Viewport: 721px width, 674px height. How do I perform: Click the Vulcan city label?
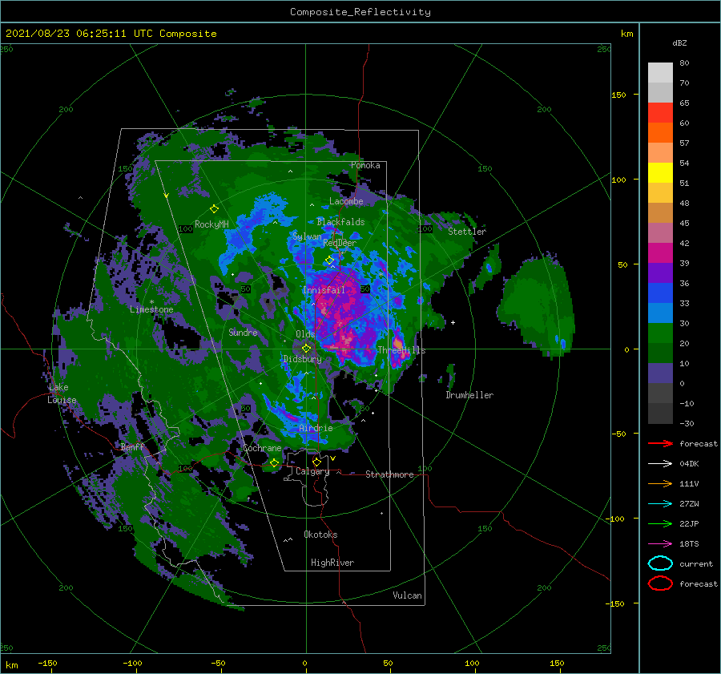(408, 595)
